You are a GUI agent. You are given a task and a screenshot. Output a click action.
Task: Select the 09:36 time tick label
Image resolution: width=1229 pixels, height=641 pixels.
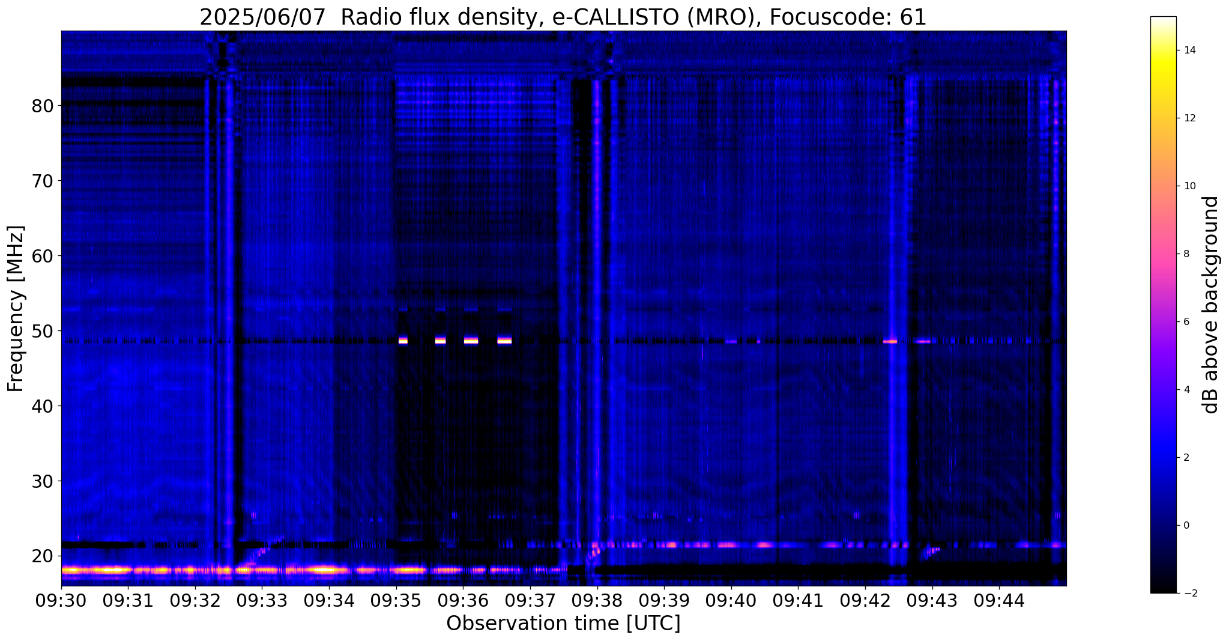pos(463,601)
